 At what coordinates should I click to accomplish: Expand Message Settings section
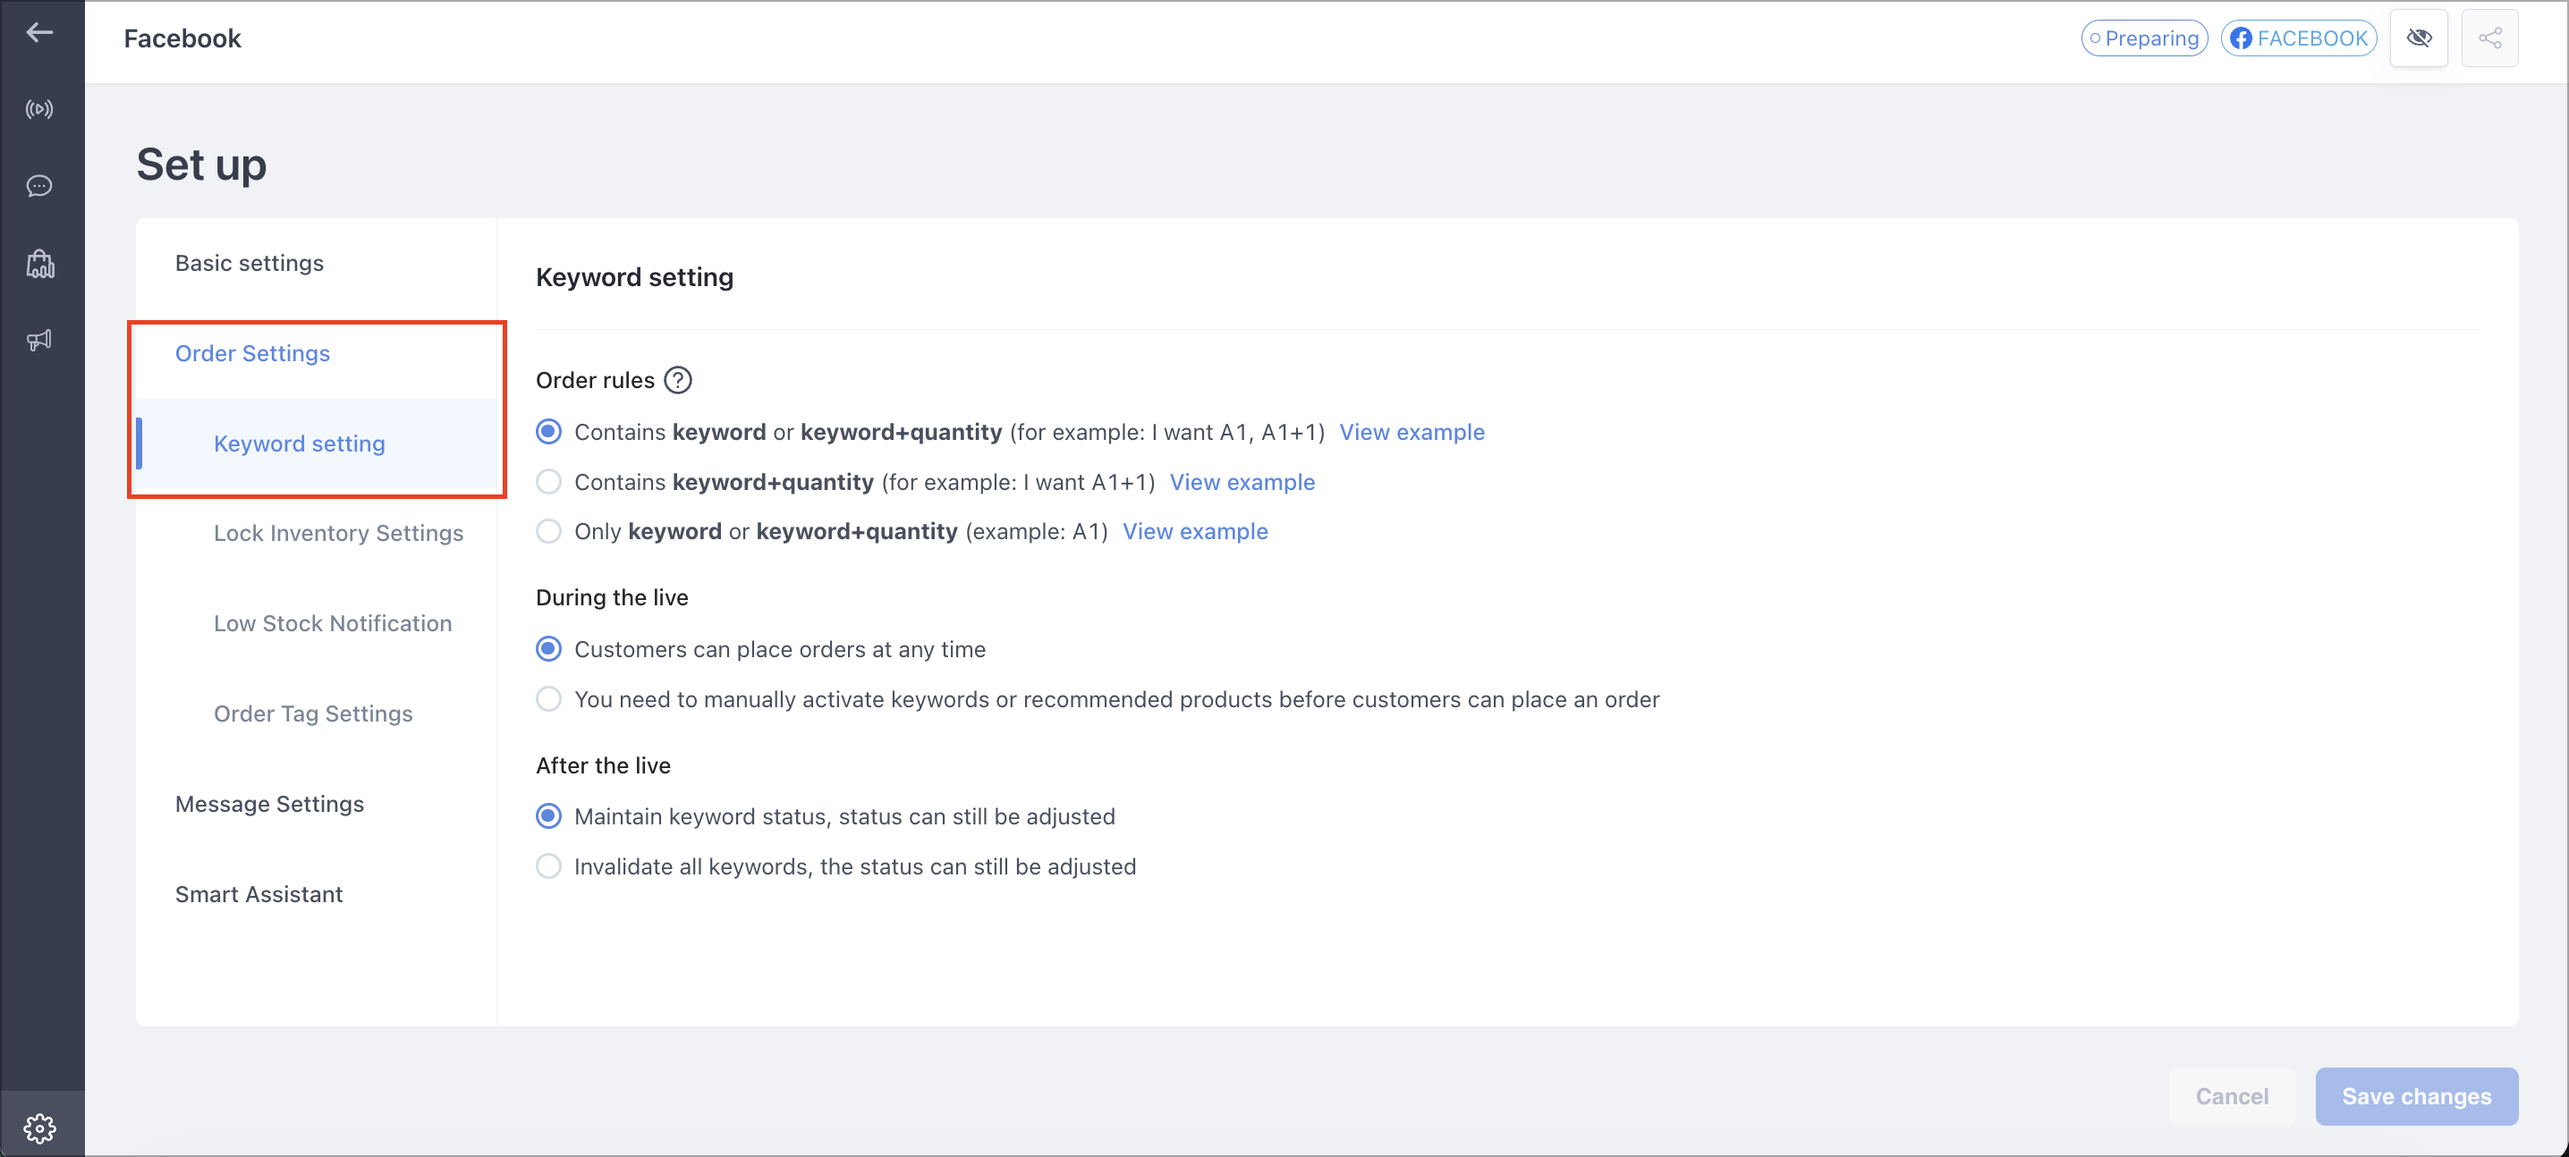pos(269,804)
